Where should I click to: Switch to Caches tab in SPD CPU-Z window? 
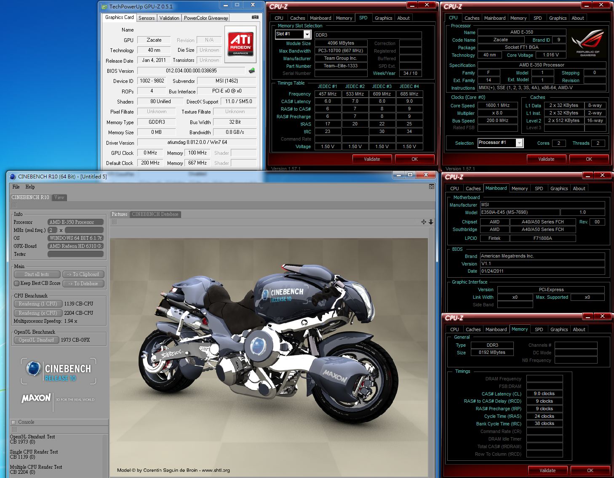(x=297, y=18)
